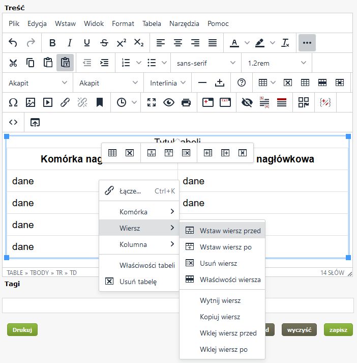Insert special character with Omega icon
The width and height of the screenshot is (357, 363).
[x=13, y=102]
